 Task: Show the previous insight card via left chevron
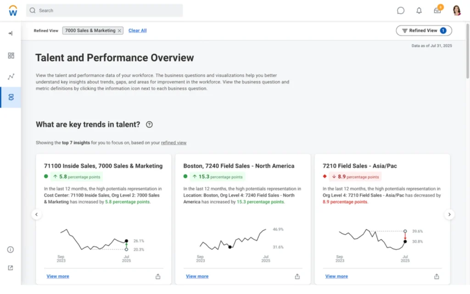click(37, 215)
